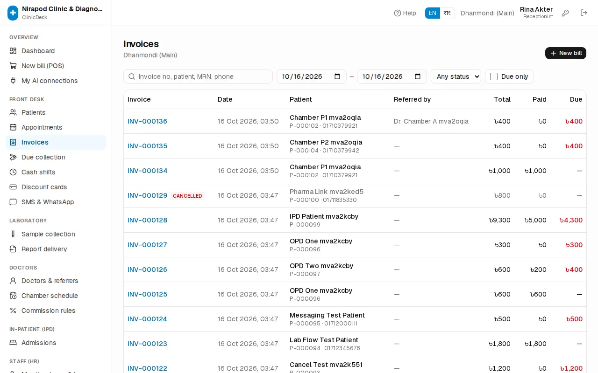Image resolution: width=598 pixels, height=373 pixels.
Task: Click the Dashboard grid icon
Action: [x=13, y=51]
